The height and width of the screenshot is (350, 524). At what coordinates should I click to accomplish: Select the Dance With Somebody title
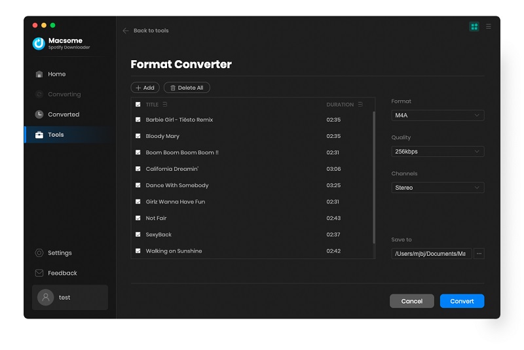coord(177,185)
